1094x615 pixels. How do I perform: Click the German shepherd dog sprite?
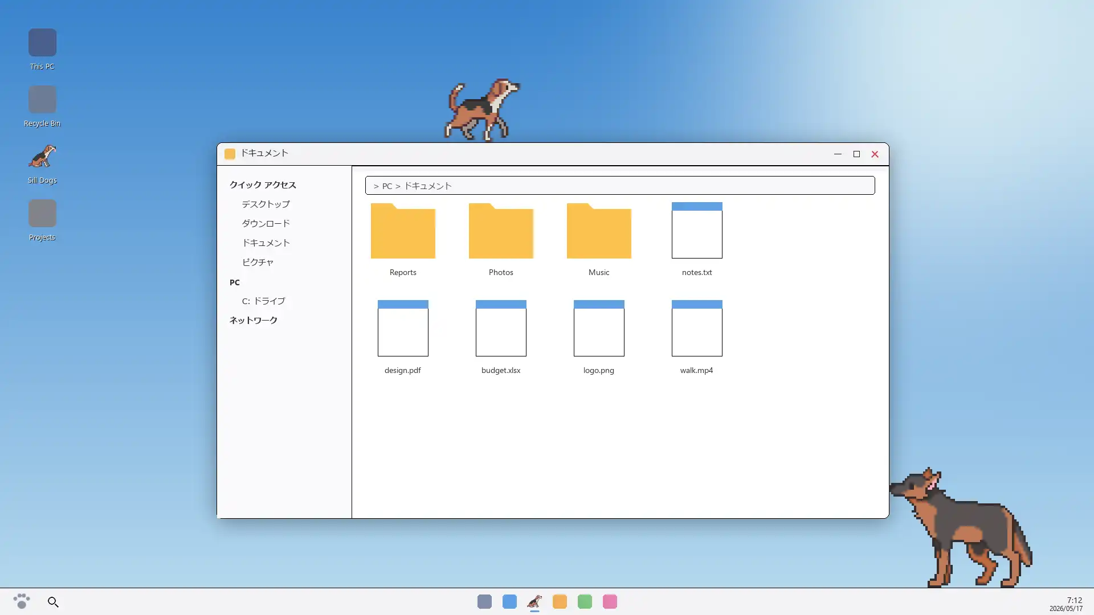(961, 527)
